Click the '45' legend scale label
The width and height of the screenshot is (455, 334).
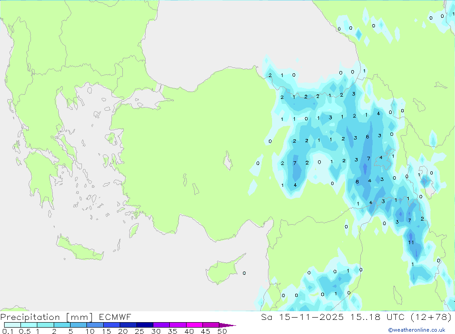tap(206, 331)
